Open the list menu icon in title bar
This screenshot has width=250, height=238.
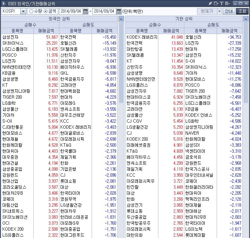[227, 3]
